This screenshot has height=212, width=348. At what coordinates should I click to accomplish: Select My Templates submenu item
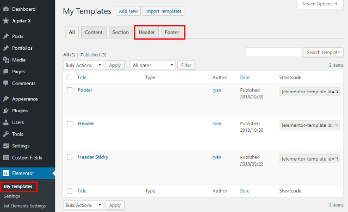(x=18, y=187)
